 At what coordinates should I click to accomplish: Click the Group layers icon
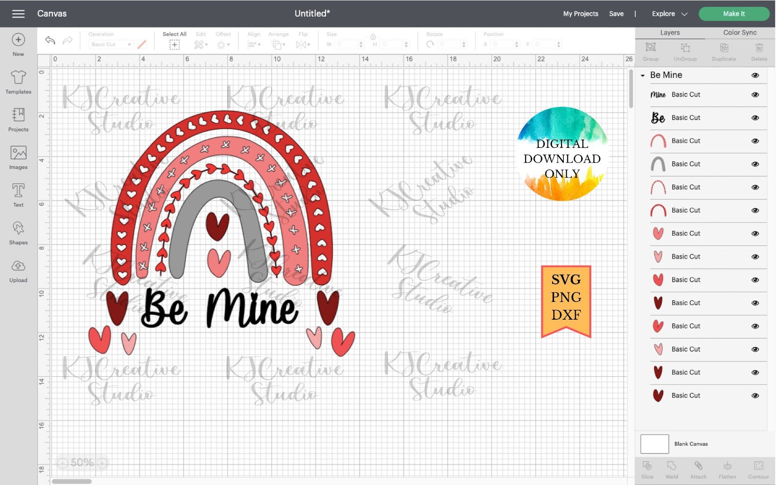[651, 52]
